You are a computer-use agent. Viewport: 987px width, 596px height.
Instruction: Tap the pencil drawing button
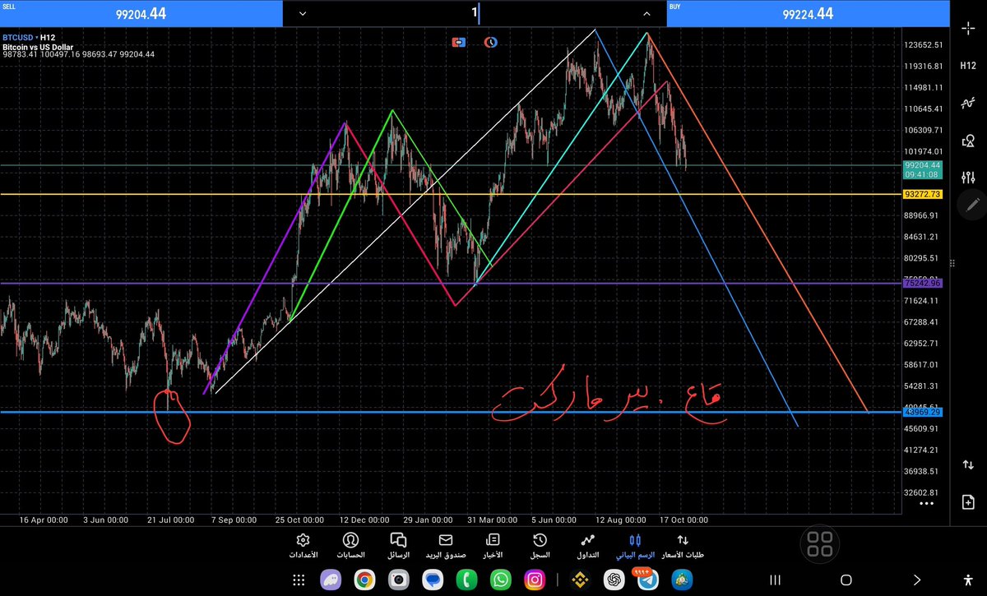(971, 203)
